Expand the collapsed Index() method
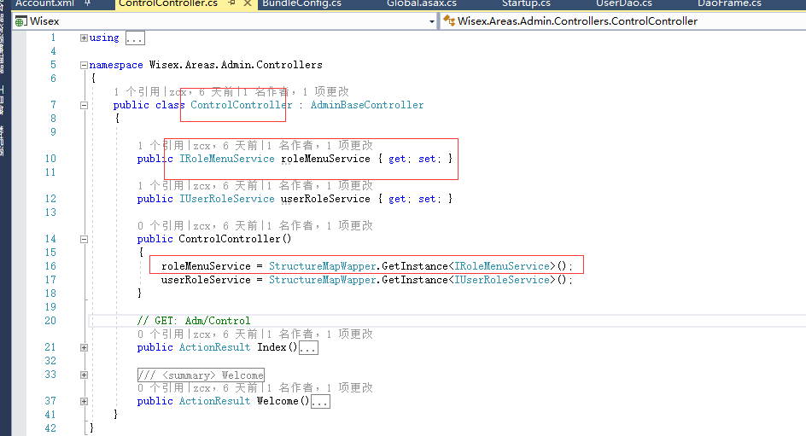 [84, 347]
